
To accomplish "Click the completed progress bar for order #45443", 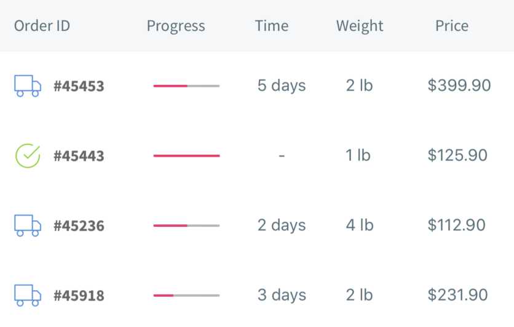I will pos(186,156).
